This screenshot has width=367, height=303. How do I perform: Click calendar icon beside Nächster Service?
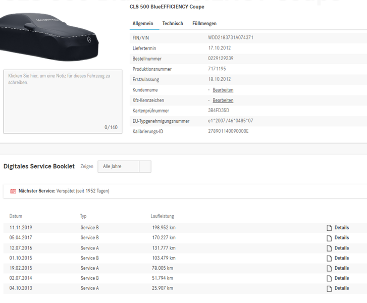click(x=13, y=191)
